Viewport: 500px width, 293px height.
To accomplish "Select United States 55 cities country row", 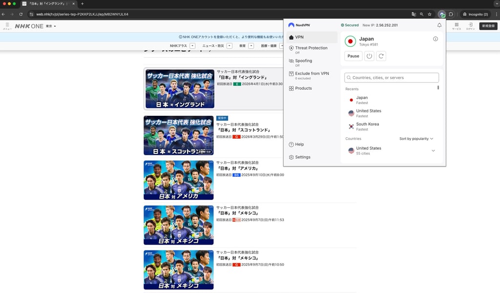I will click(391, 150).
